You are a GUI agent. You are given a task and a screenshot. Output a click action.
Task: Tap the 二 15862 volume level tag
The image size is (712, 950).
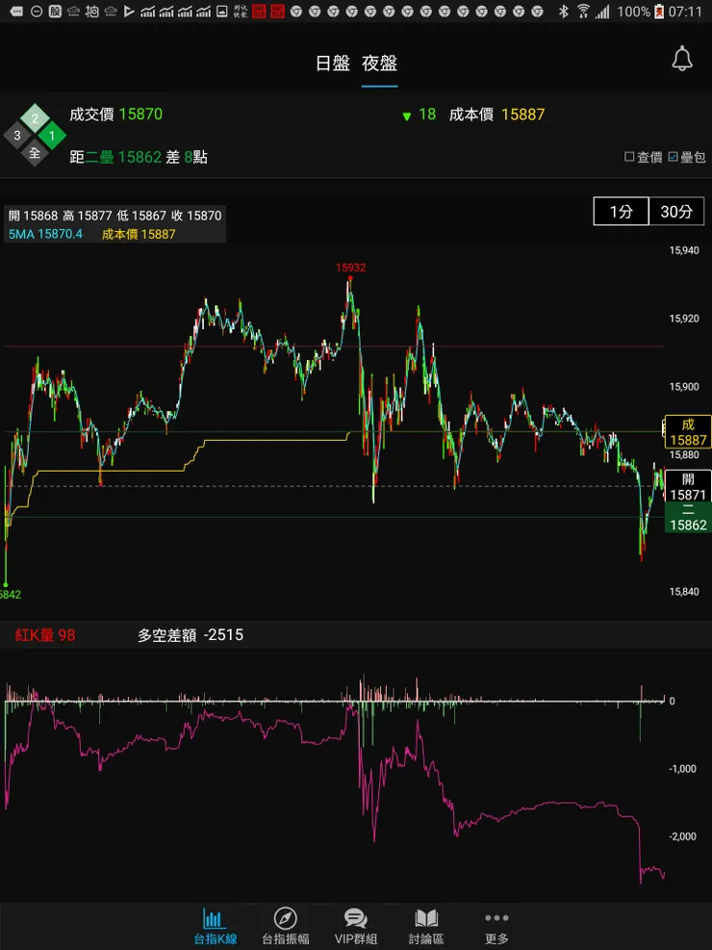coord(688,518)
